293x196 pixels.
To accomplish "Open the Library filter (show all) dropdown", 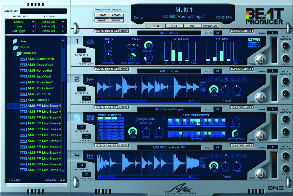I will click(51, 22).
